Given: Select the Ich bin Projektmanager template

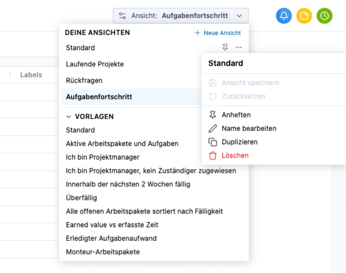Looking at the screenshot, I should click(103, 157).
